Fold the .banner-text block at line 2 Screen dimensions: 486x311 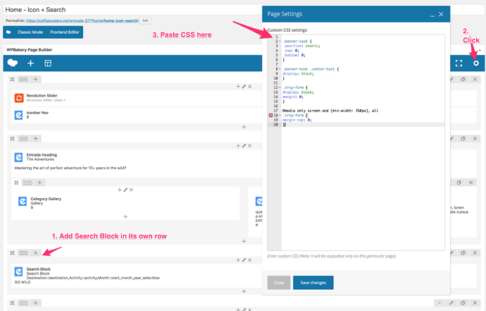pos(280,42)
